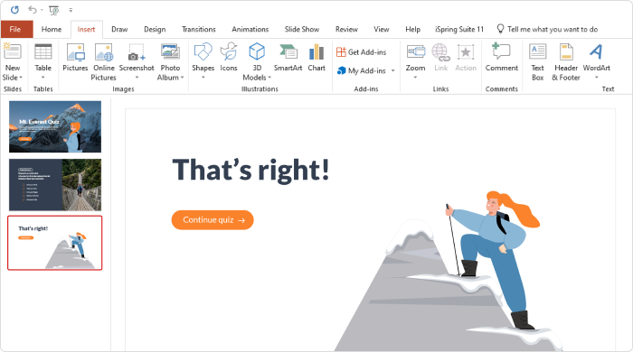Click the Continue quiz button on slide

click(213, 220)
